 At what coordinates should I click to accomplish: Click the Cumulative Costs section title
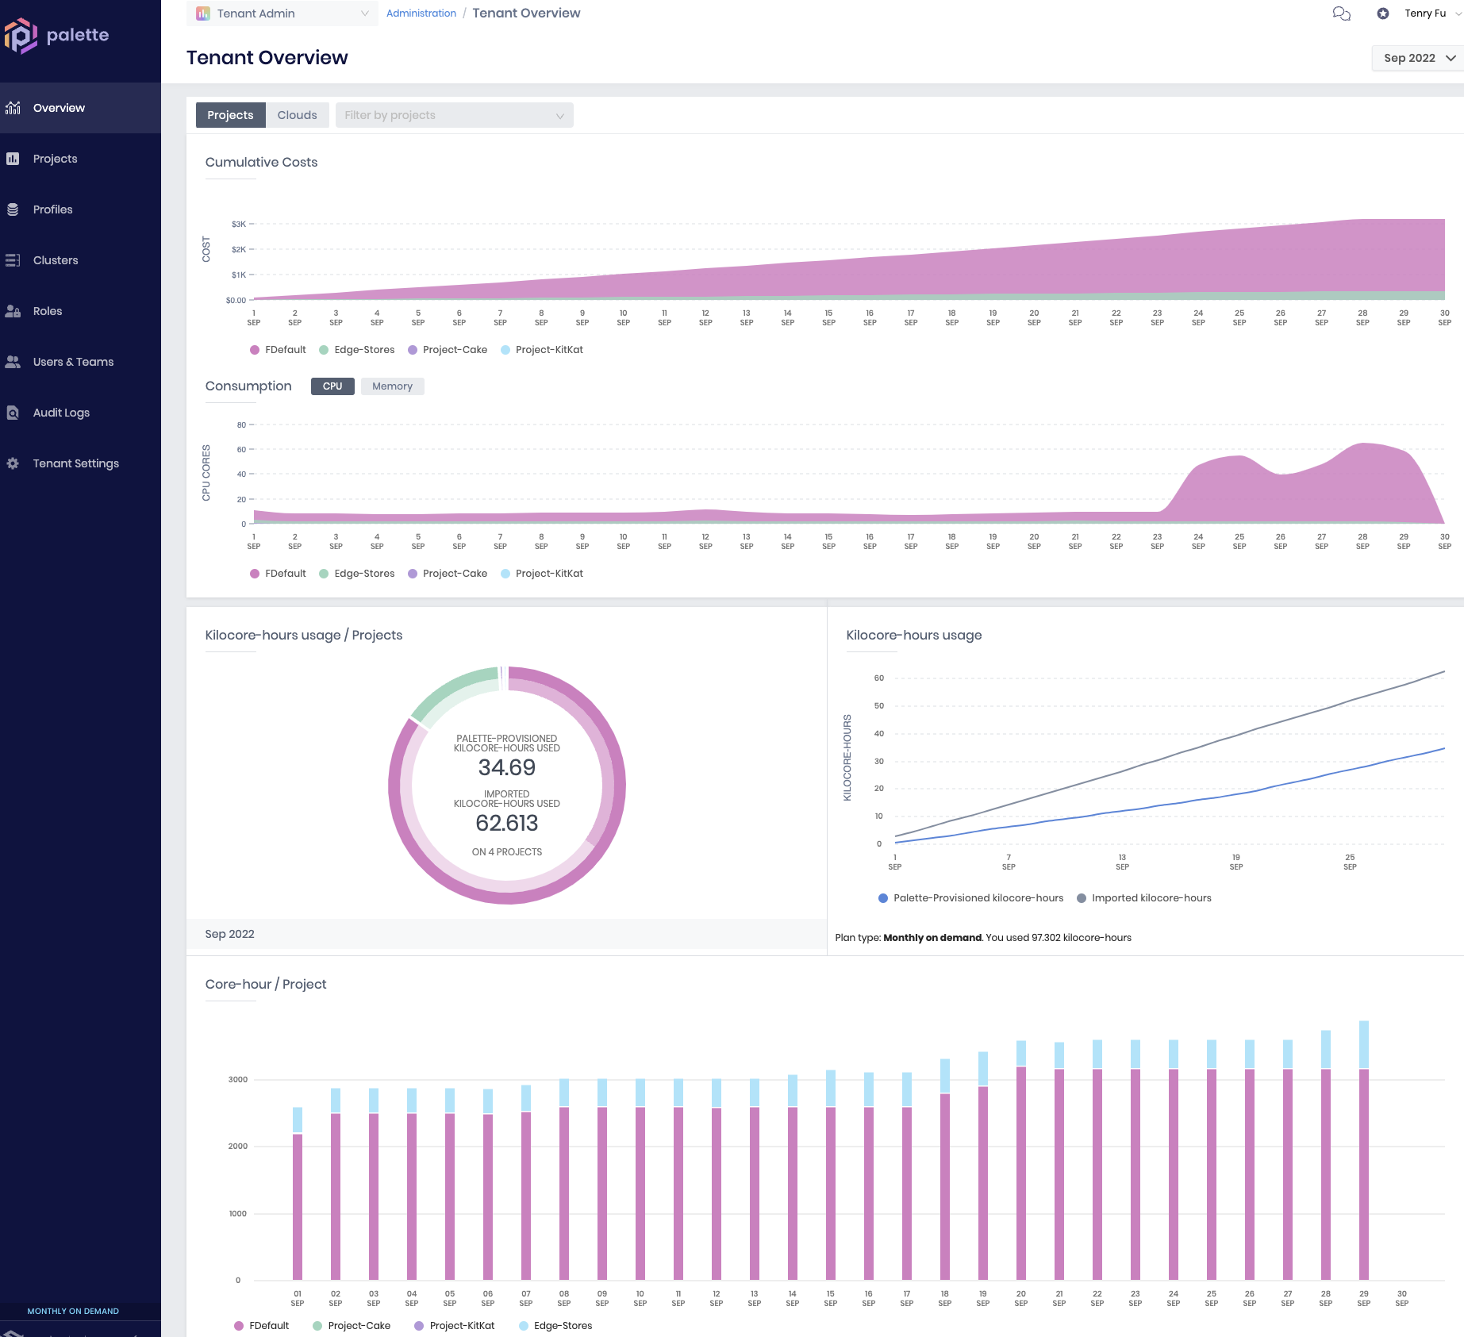click(261, 162)
